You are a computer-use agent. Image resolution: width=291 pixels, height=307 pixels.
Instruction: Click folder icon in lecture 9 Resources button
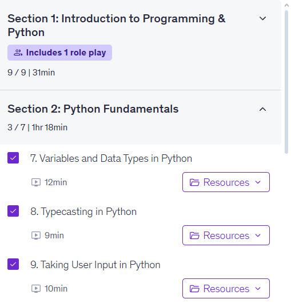click(x=194, y=289)
